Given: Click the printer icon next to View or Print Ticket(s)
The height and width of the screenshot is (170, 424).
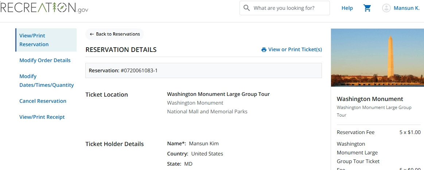Looking at the screenshot, I should 264,50.
